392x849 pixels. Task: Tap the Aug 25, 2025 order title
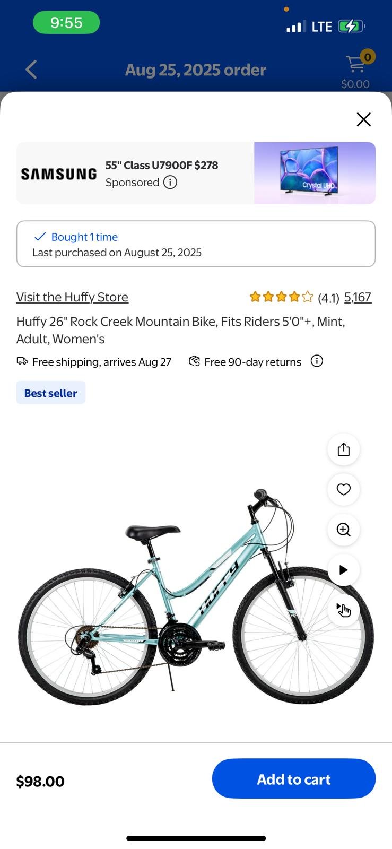[x=196, y=70]
